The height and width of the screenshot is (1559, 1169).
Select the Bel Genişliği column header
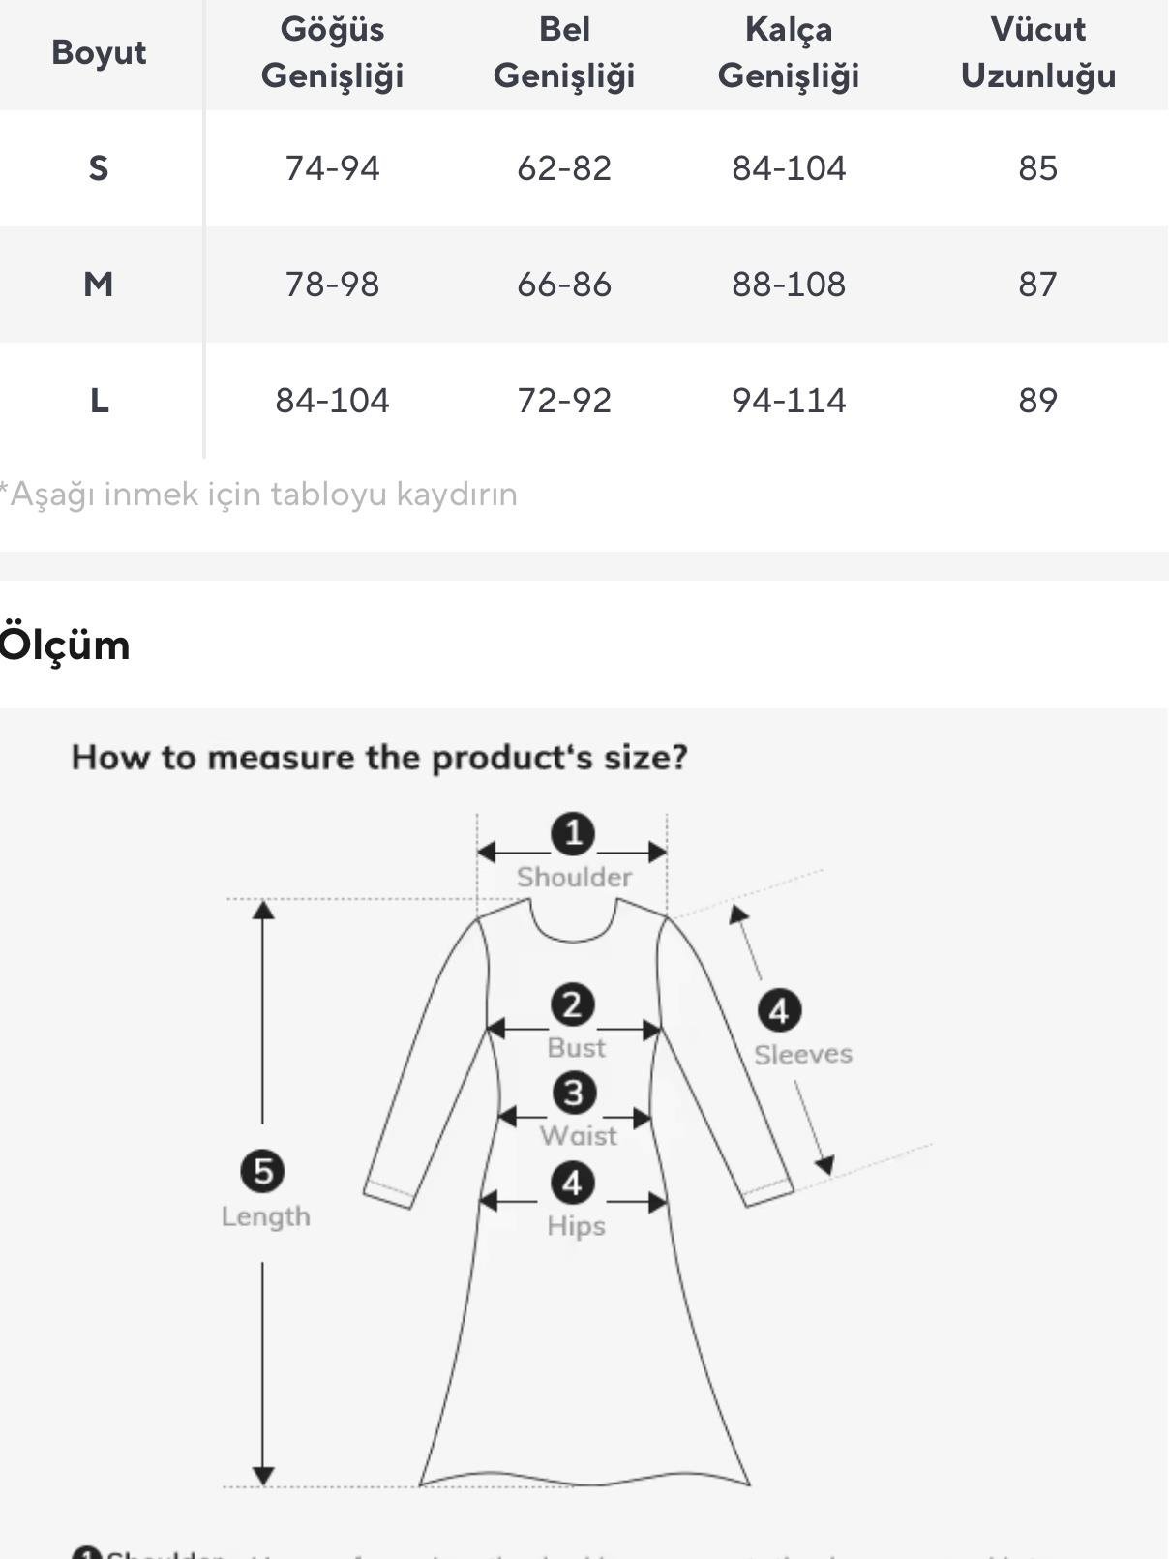pos(564,52)
